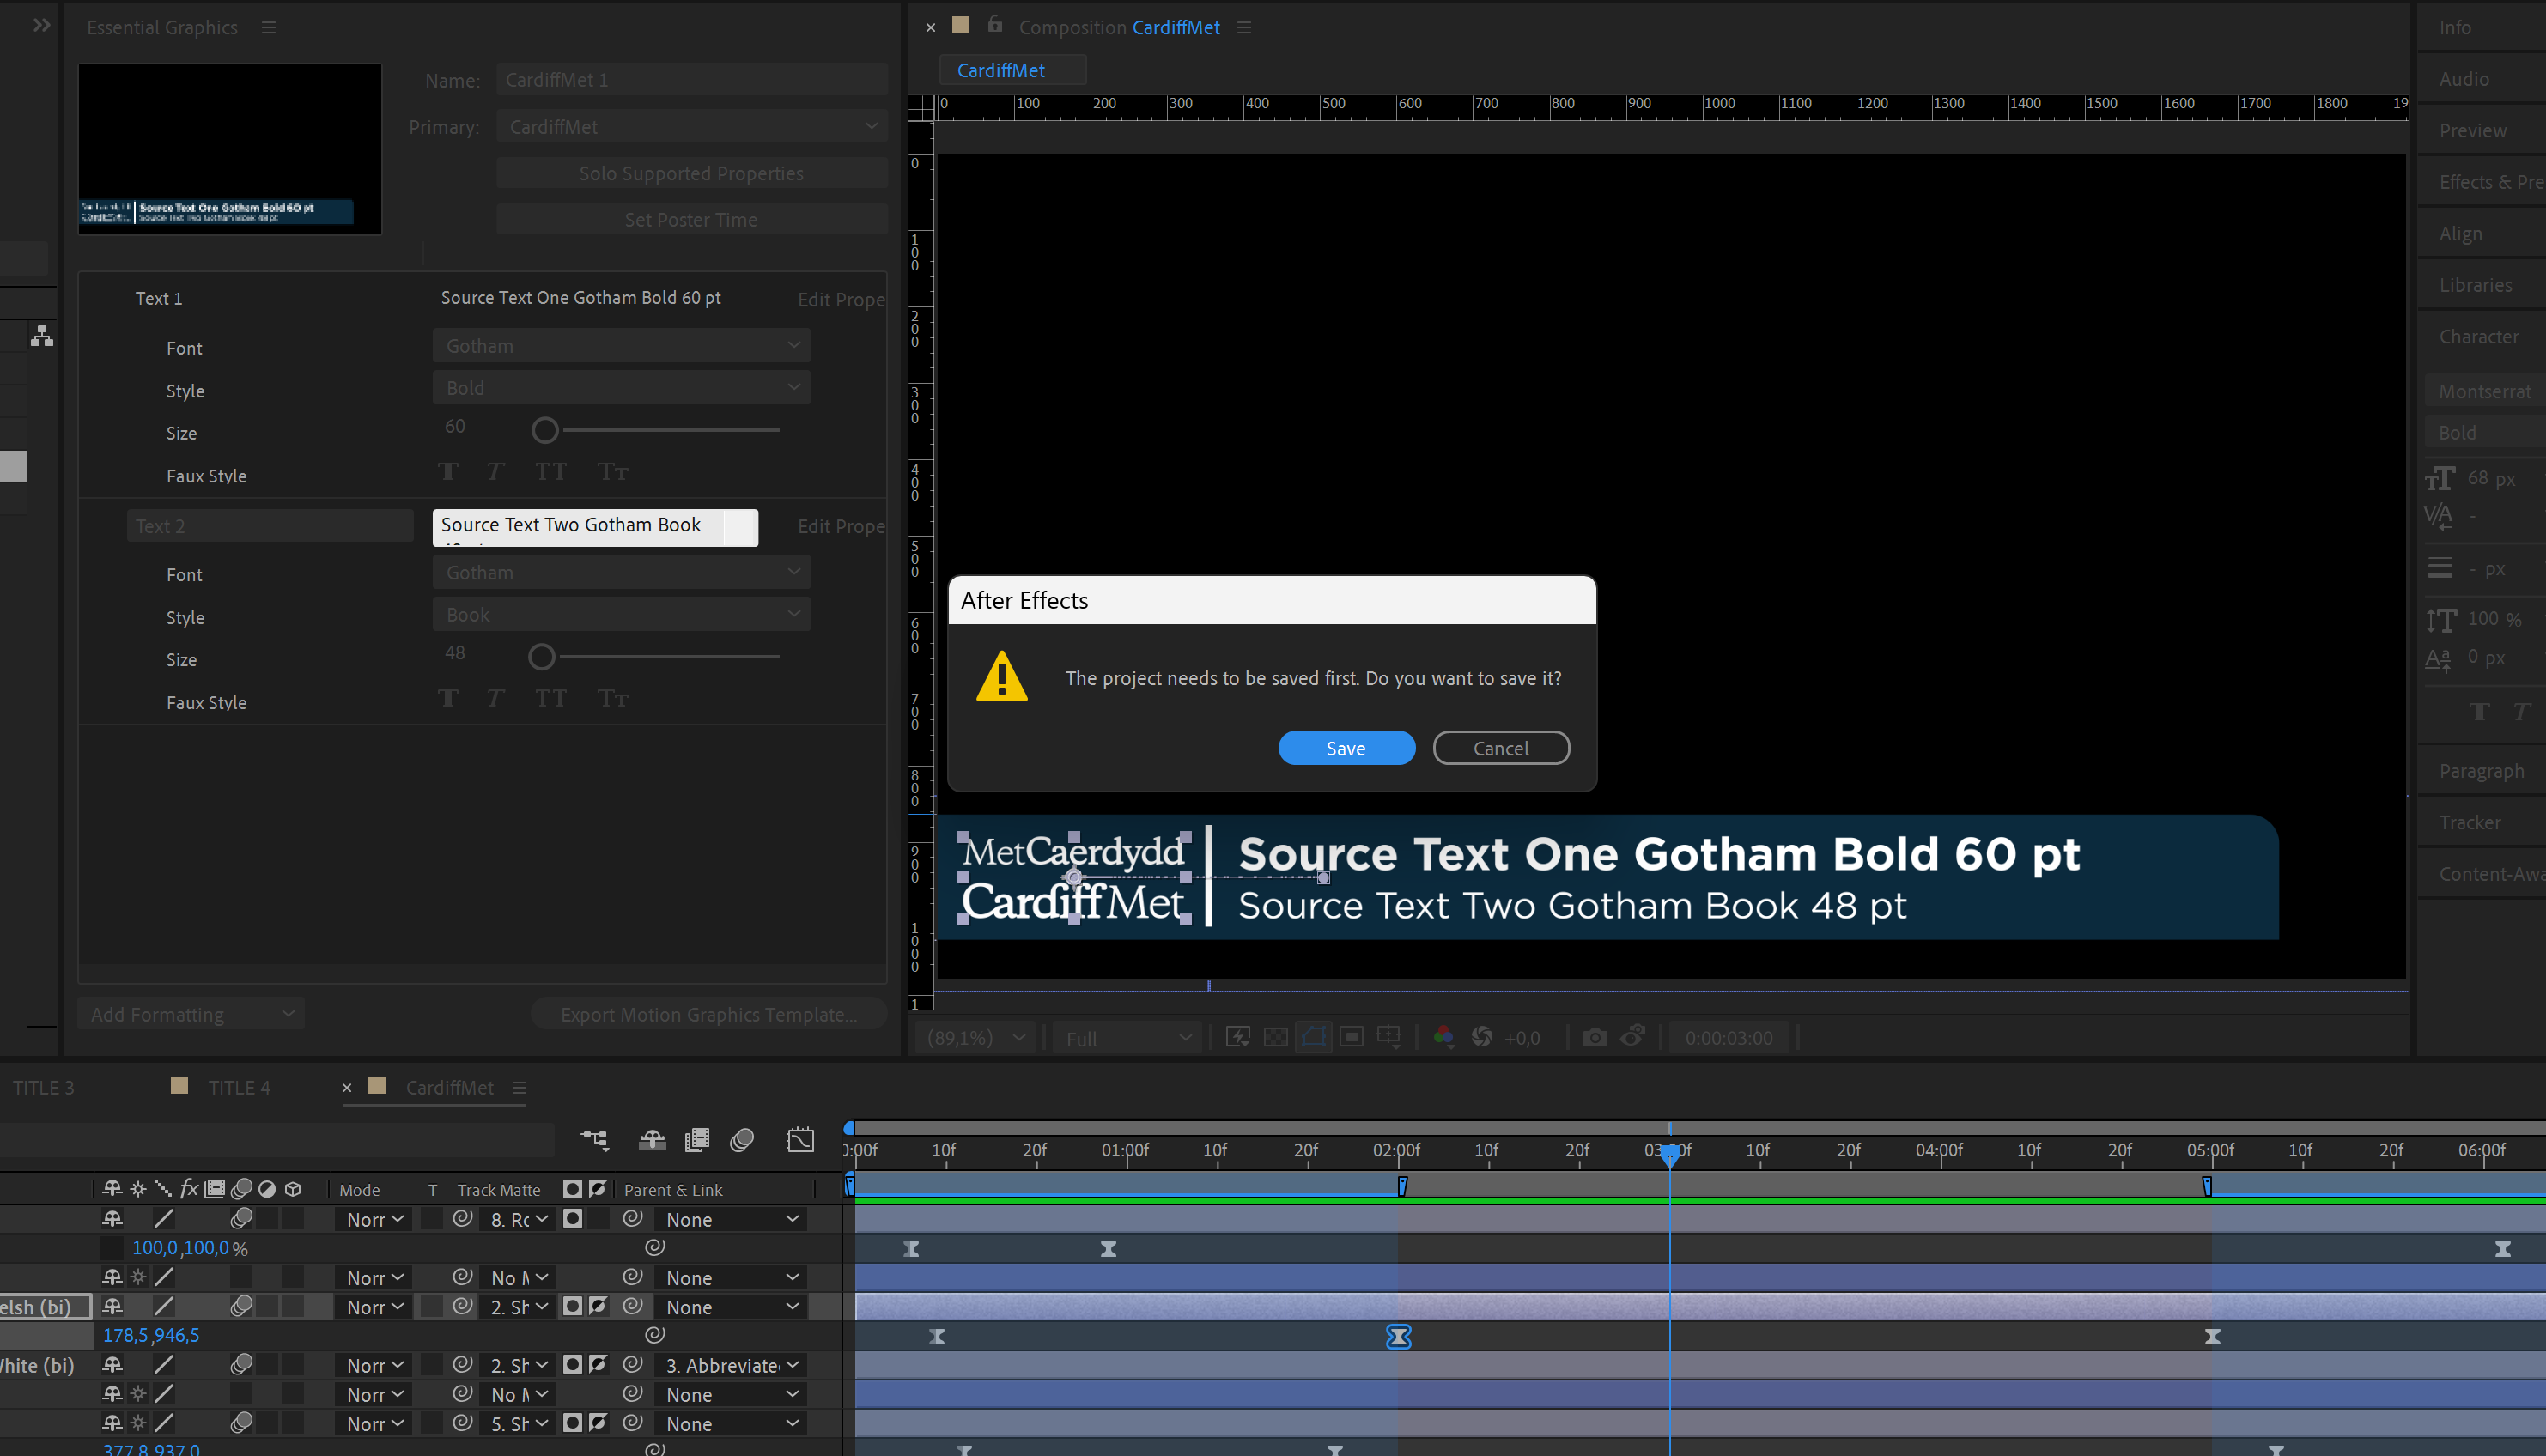This screenshot has width=2546, height=1456.
Task: Toggle Hide Shy Layers in the timeline
Action: (x=651, y=1140)
